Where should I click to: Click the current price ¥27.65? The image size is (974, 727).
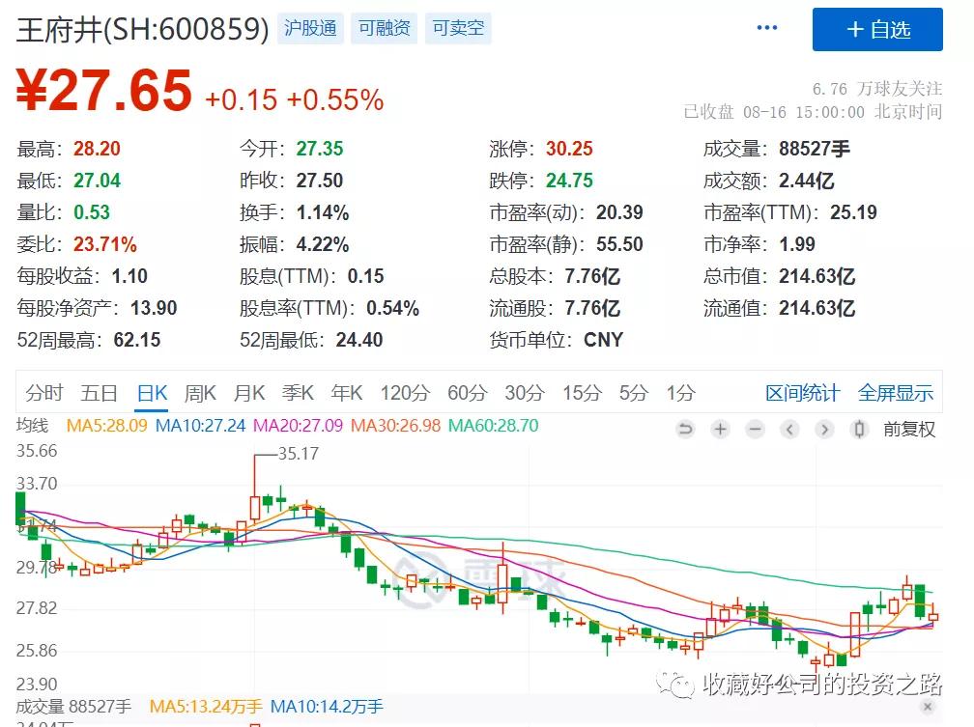tap(103, 91)
